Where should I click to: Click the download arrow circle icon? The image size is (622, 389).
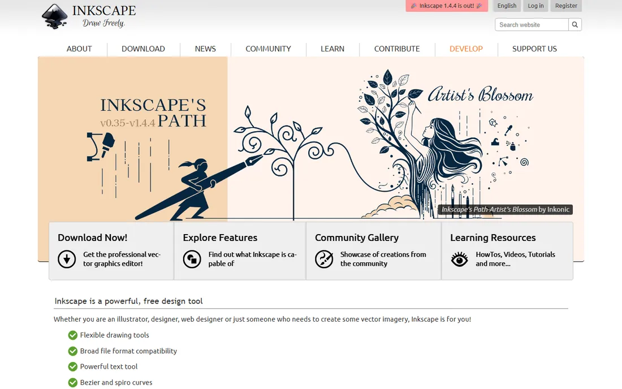coord(67,259)
